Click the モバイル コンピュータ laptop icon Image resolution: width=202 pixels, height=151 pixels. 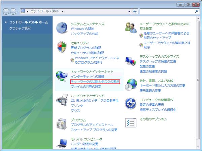click(x=62, y=144)
